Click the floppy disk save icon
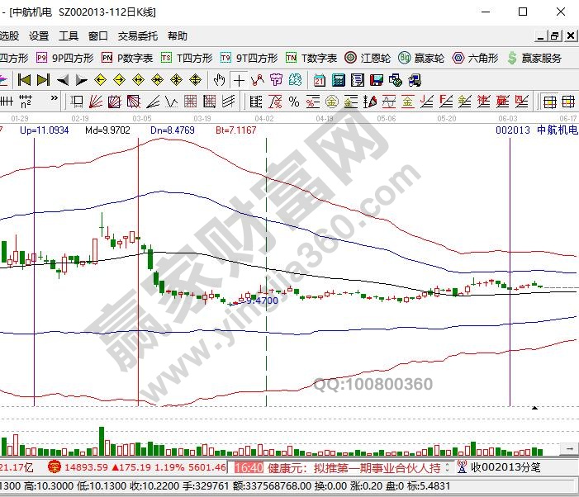The height and width of the screenshot is (497, 579). 377,80
